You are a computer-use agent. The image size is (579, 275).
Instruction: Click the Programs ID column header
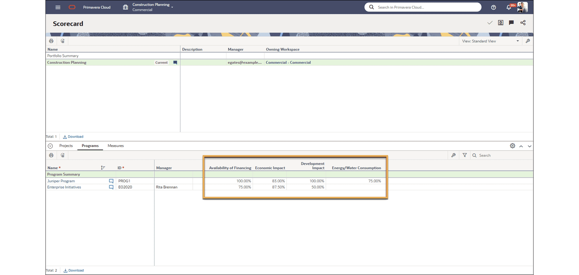[121, 168]
